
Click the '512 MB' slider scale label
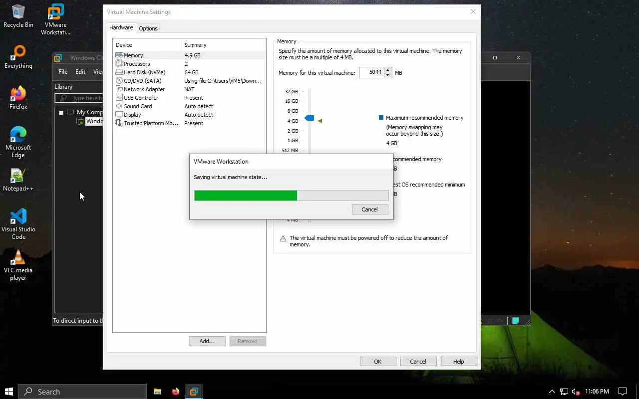tap(290, 150)
